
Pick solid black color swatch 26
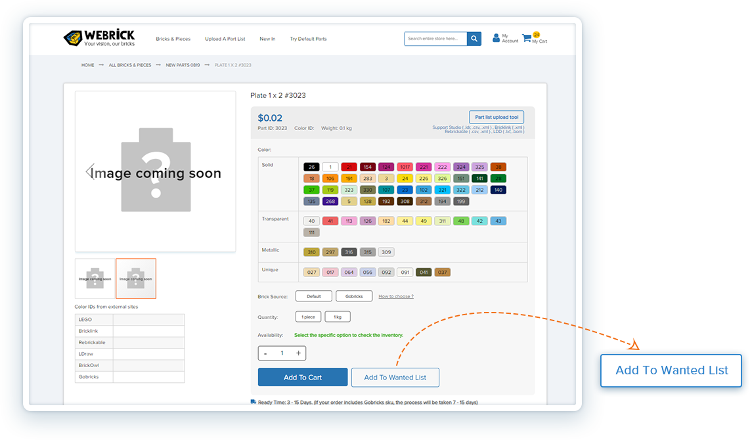coord(311,167)
